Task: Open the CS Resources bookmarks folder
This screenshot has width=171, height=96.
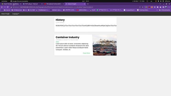Action: pos(17,10)
